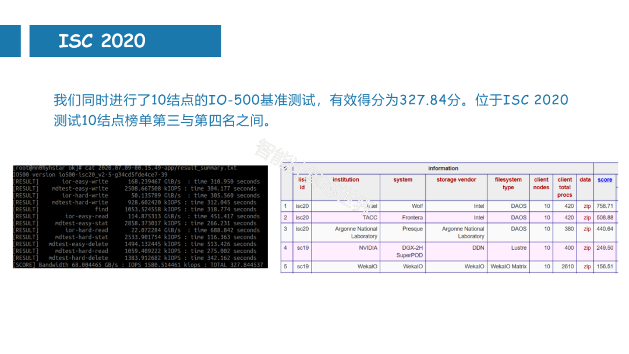Open the zip link in the WekaIO Matrix row

[587, 267]
